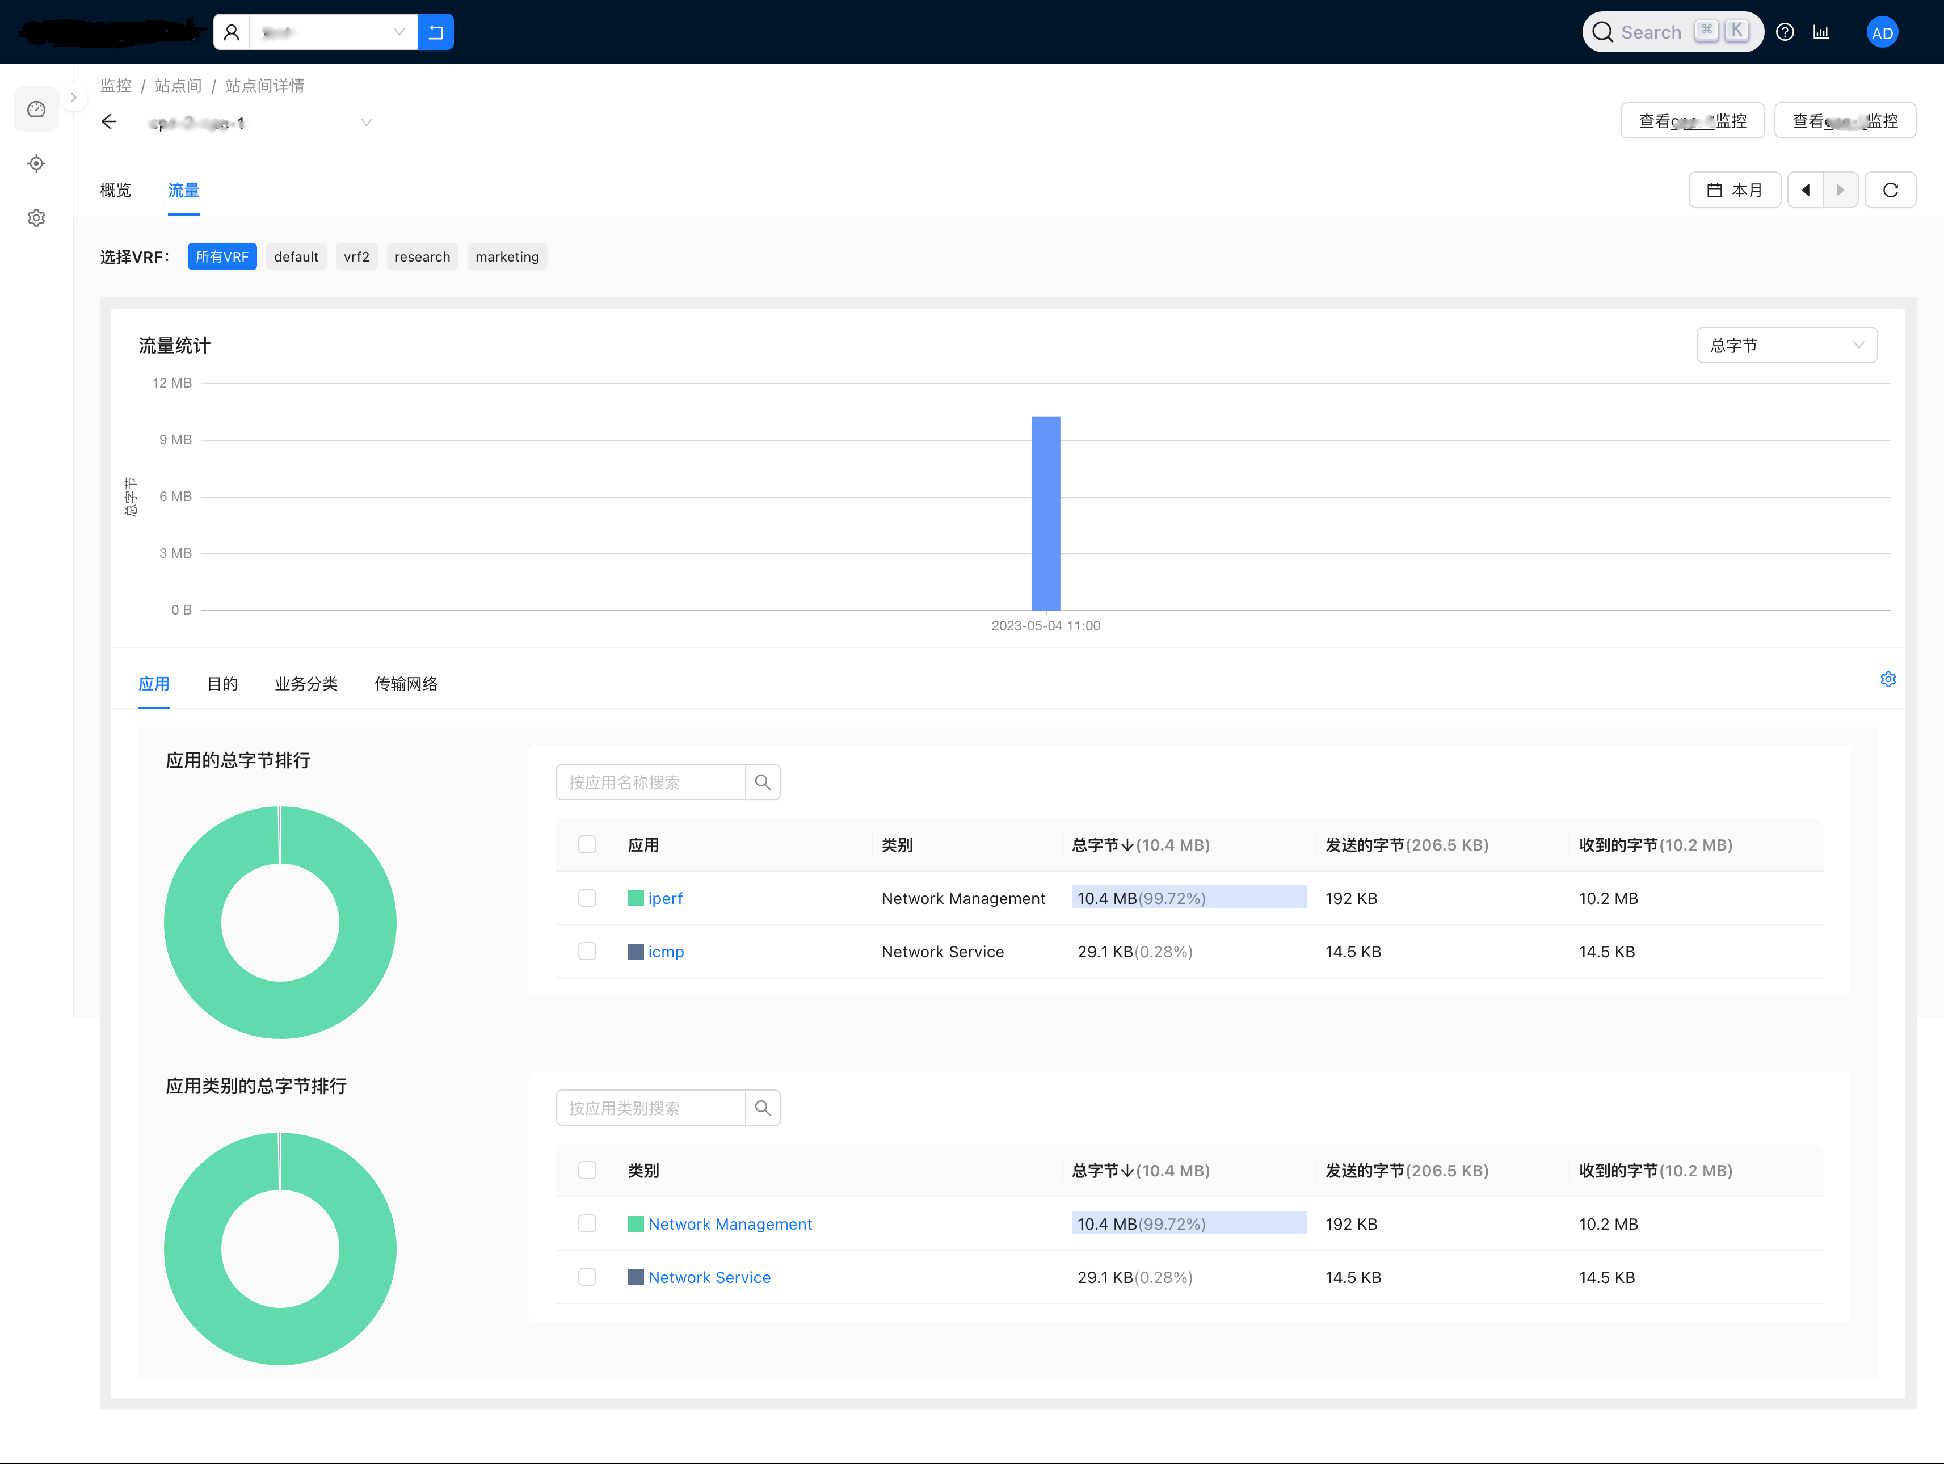Select the research VRF filter
1944x1464 pixels.
coord(423,256)
